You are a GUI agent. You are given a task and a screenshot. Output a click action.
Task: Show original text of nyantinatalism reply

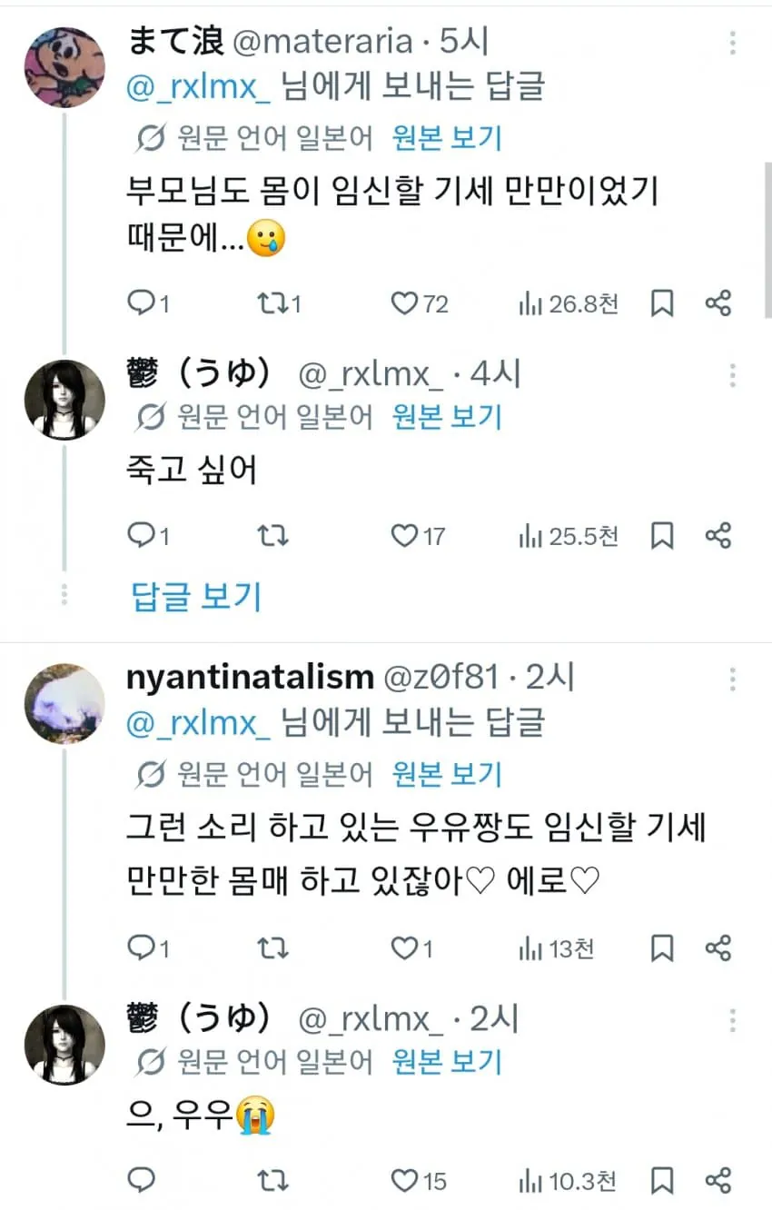(447, 774)
